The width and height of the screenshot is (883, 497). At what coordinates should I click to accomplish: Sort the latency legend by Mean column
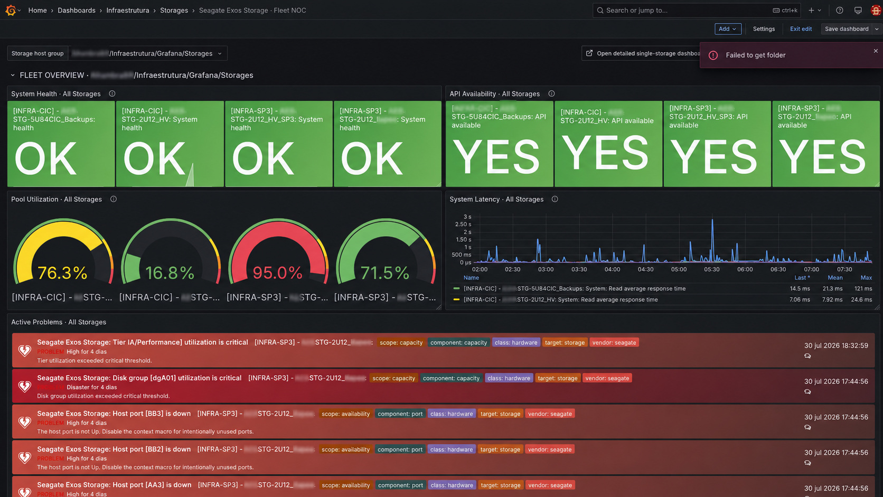pyautogui.click(x=835, y=277)
